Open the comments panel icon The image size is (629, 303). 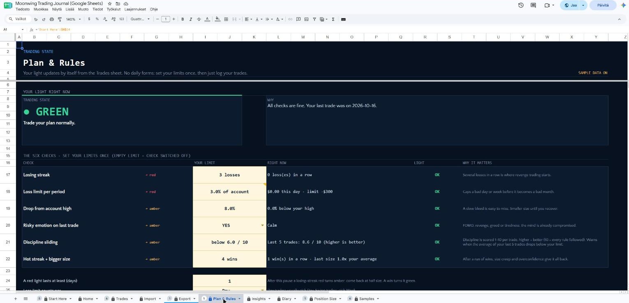pos(533,5)
